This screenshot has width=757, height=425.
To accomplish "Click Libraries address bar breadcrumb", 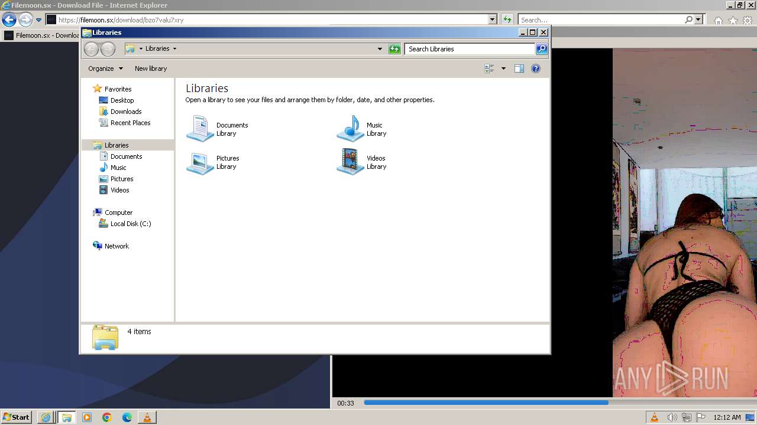I will click(157, 49).
